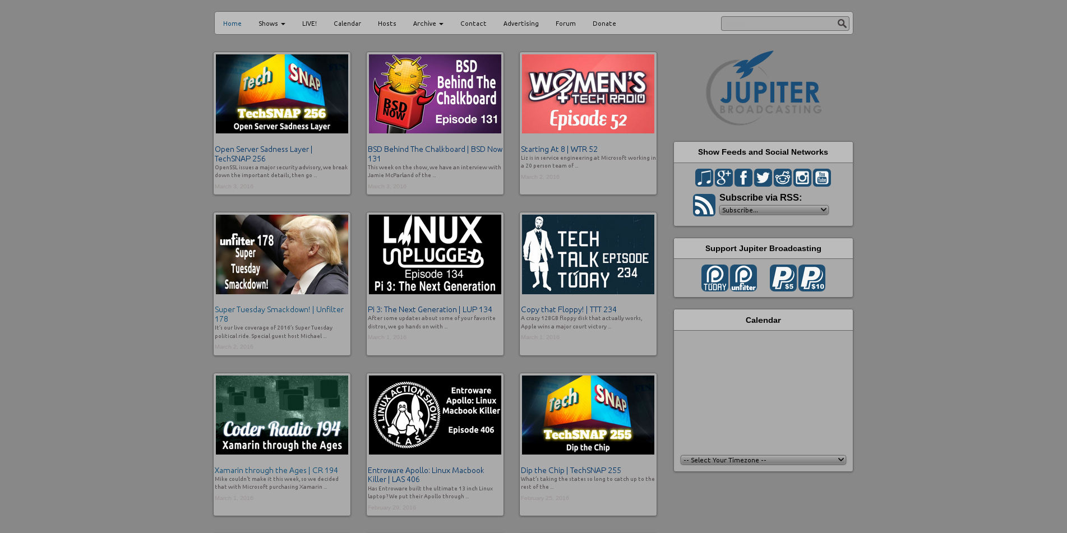Visit the Facebook page icon
Image resolution: width=1067 pixels, height=533 pixels.
tap(743, 178)
